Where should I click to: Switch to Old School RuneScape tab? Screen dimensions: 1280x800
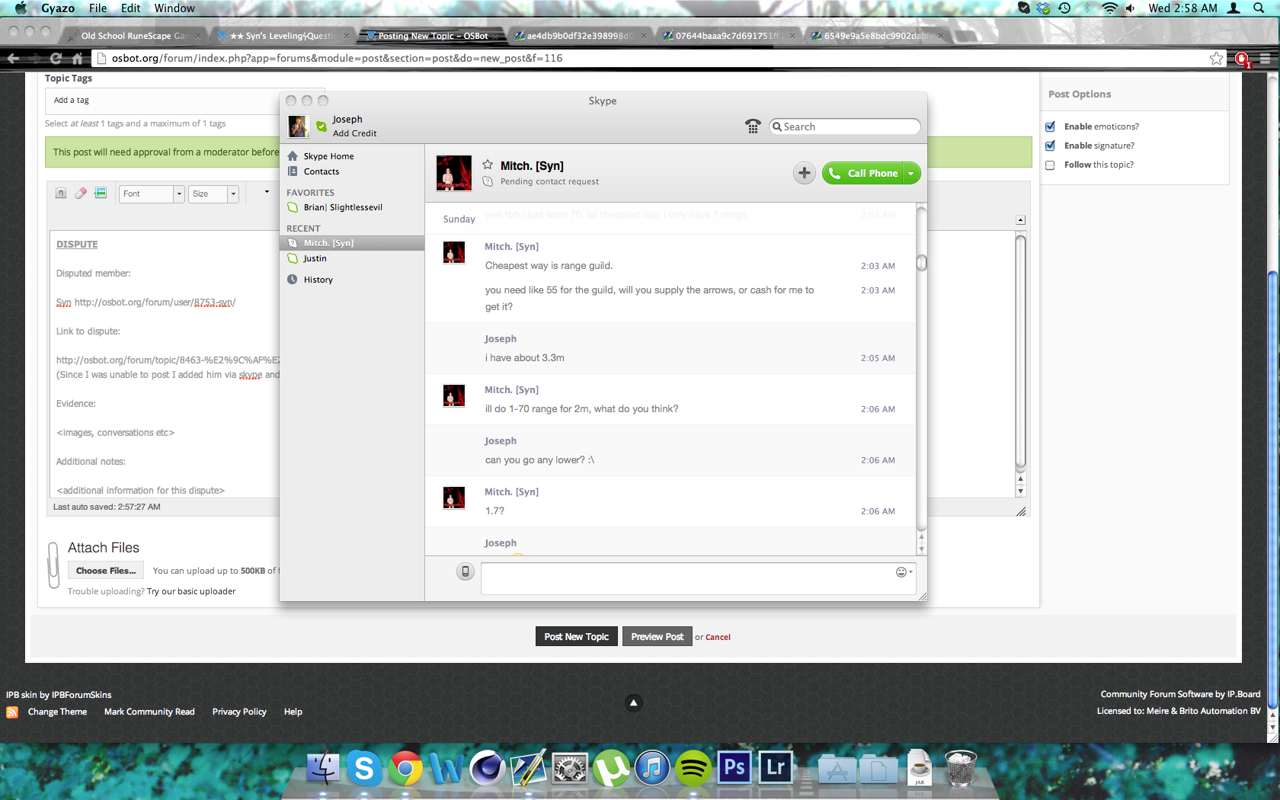(x=134, y=36)
